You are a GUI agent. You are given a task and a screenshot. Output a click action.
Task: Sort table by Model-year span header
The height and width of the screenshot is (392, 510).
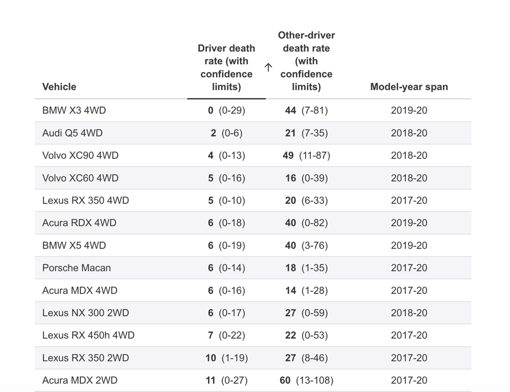point(409,87)
